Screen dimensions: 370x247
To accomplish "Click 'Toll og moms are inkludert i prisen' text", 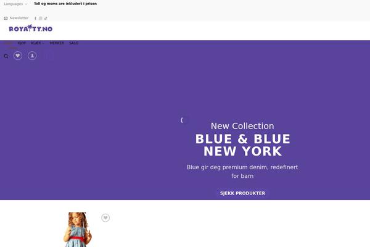I will coord(65,4).
